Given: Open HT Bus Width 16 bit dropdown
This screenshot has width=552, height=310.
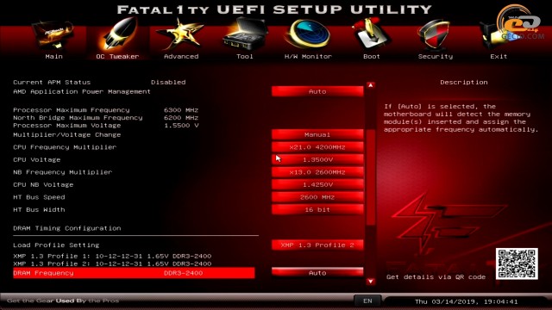Looking at the screenshot, I should click(317, 209).
